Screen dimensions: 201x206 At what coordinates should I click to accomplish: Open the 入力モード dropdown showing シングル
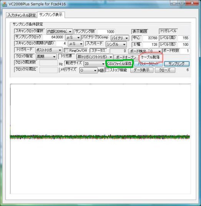coord(116,44)
